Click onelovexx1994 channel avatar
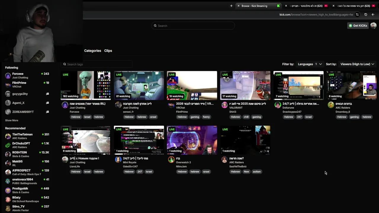 click(8, 181)
